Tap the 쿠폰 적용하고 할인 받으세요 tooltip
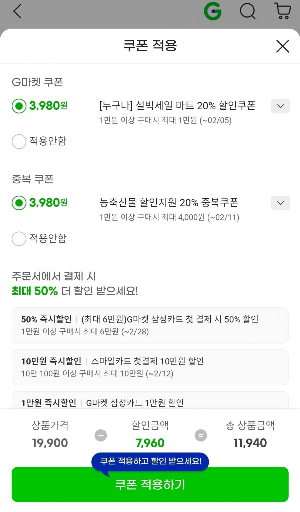The width and height of the screenshot is (300, 512). pyautogui.click(x=150, y=461)
